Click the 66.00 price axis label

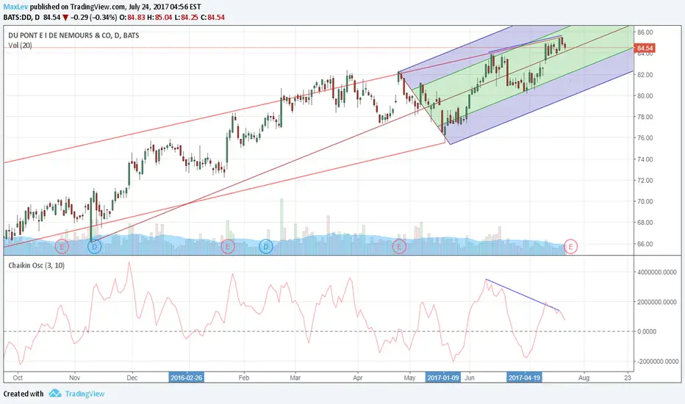[x=645, y=244]
